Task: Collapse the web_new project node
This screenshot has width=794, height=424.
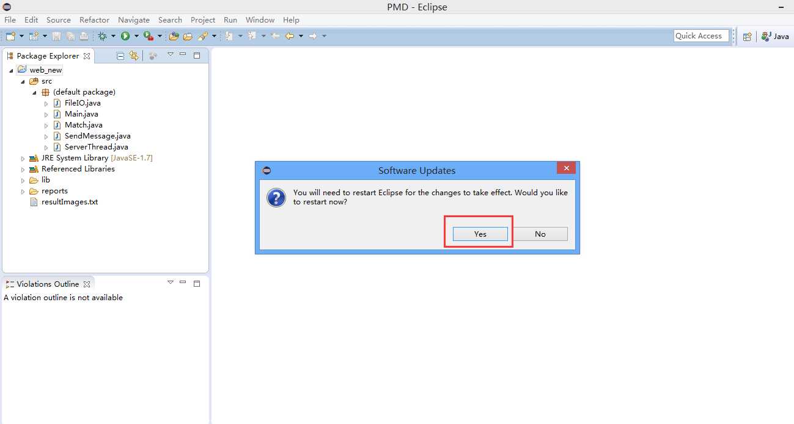Action: pyautogui.click(x=11, y=70)
